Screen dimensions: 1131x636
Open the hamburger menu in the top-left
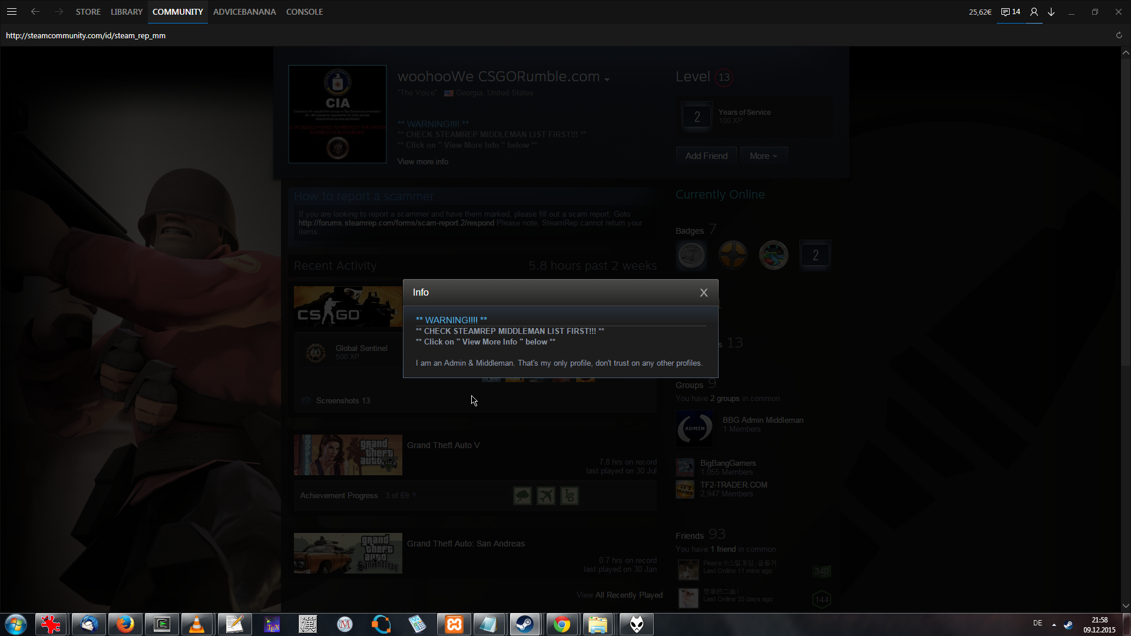12,12
